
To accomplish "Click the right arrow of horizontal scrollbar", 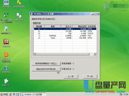I will click(95, 54).
